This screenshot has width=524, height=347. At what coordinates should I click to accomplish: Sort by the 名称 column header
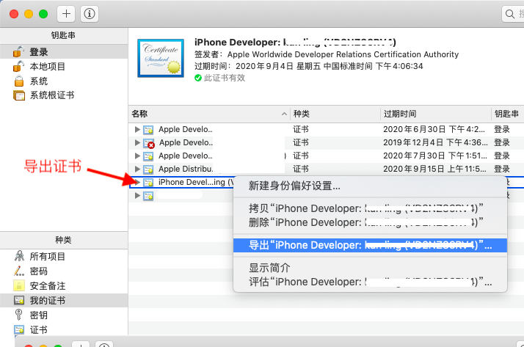coord(209,114)
